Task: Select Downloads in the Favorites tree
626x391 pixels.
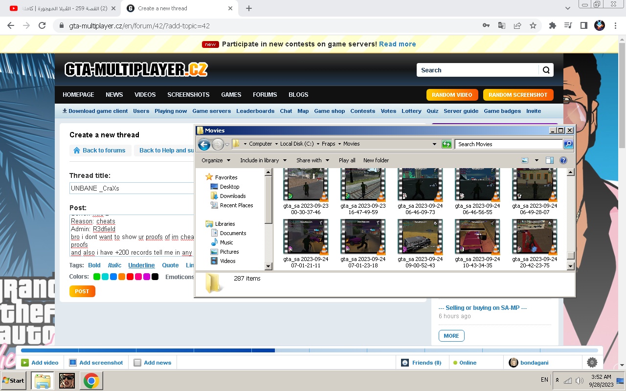Action: tap(228, 196)
